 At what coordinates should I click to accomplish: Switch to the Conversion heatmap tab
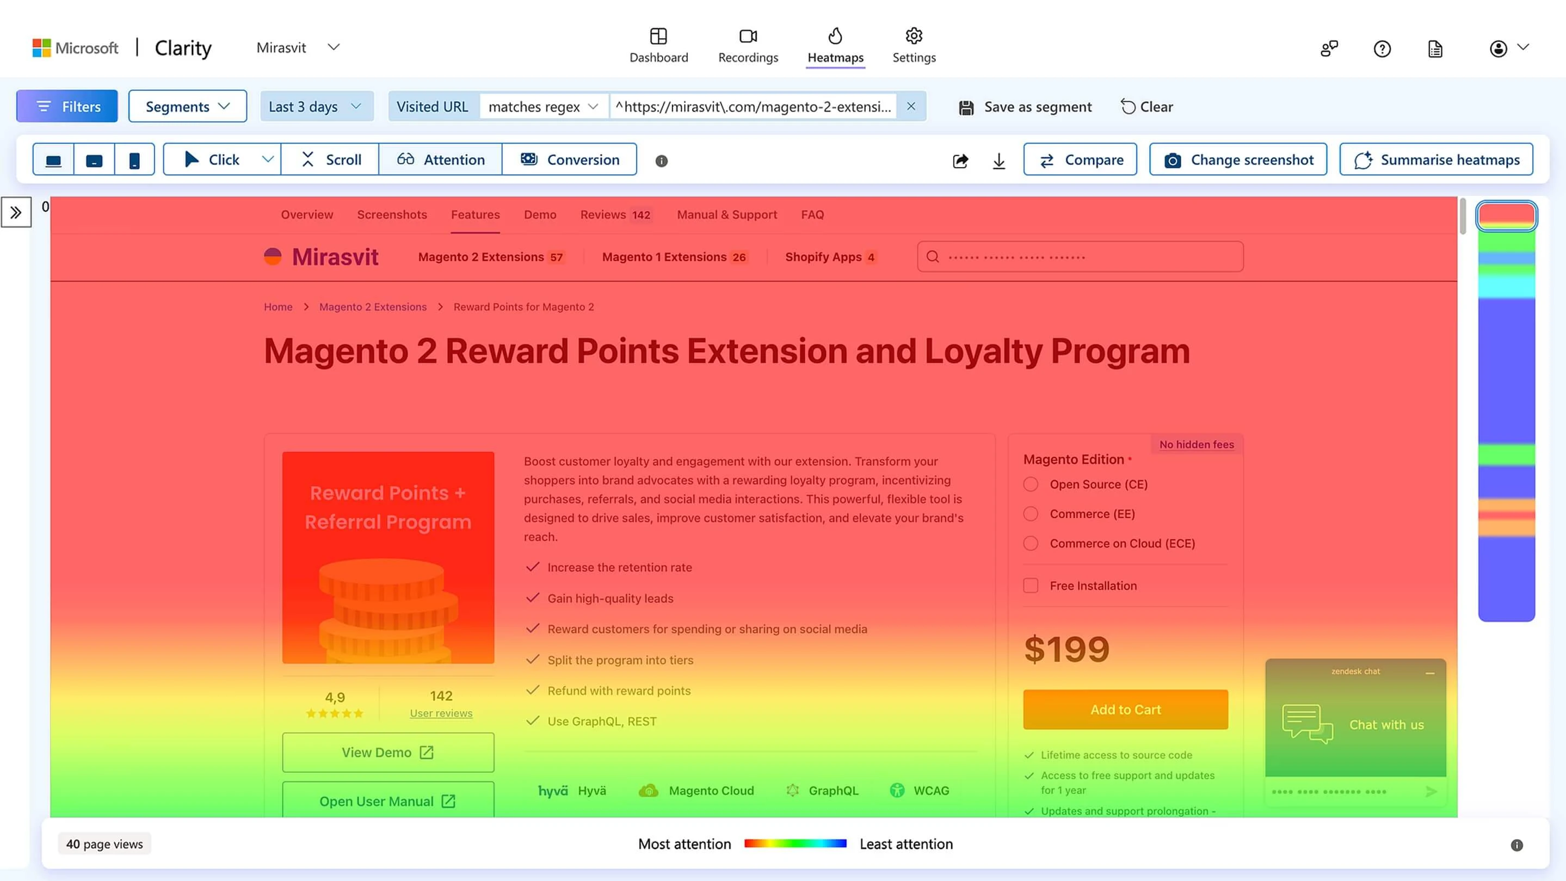tap(569, 159)
